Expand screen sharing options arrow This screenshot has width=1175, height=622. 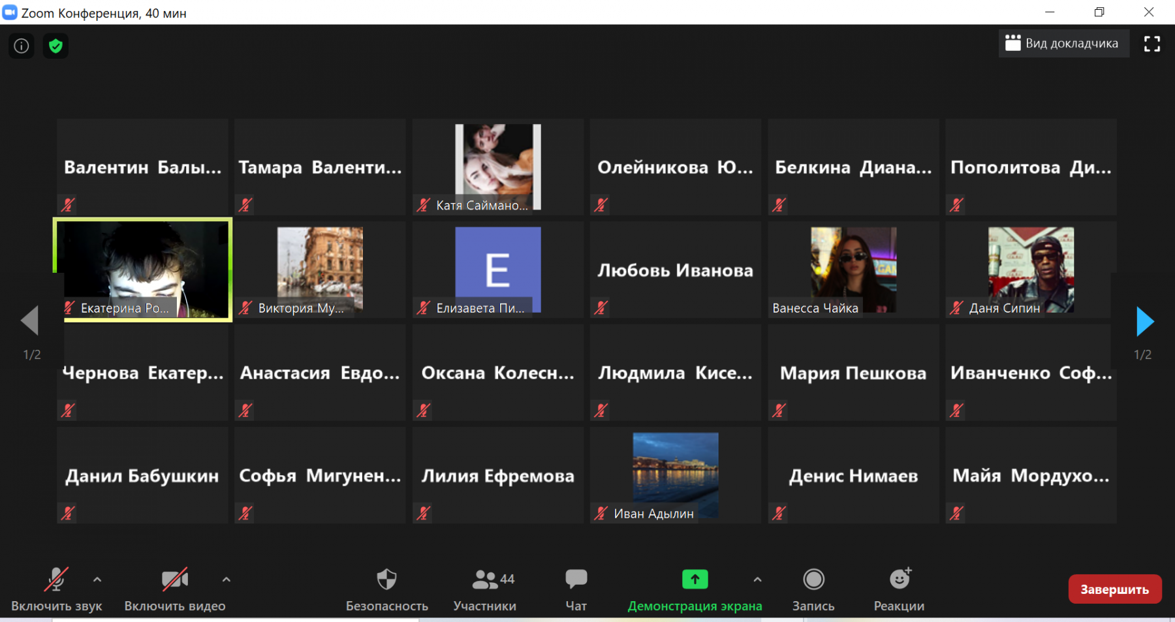[x=757, y=579]
